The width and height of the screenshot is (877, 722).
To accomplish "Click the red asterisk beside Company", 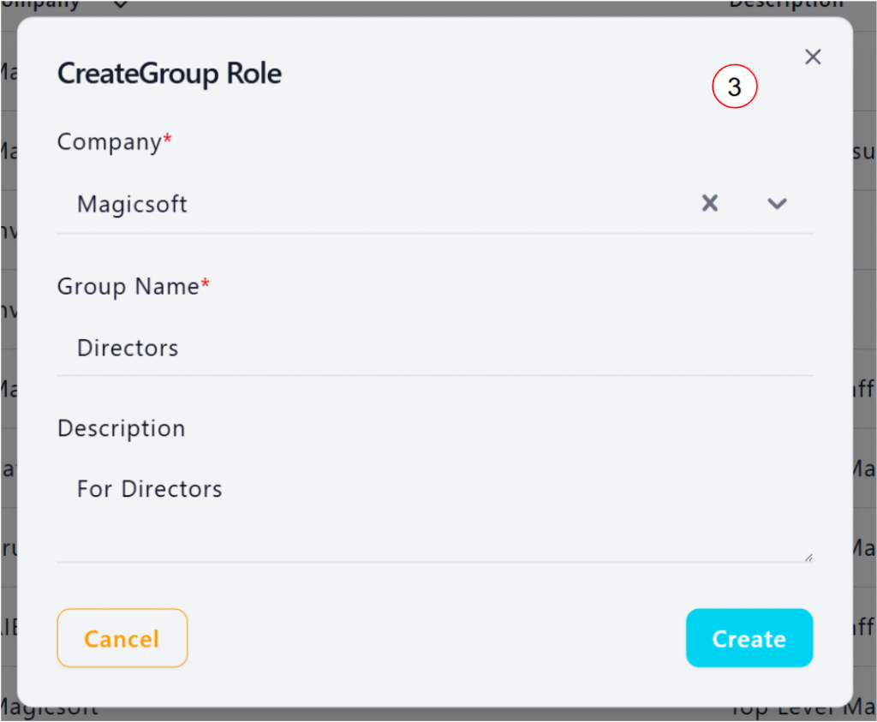I will click(x=168, y=140).
